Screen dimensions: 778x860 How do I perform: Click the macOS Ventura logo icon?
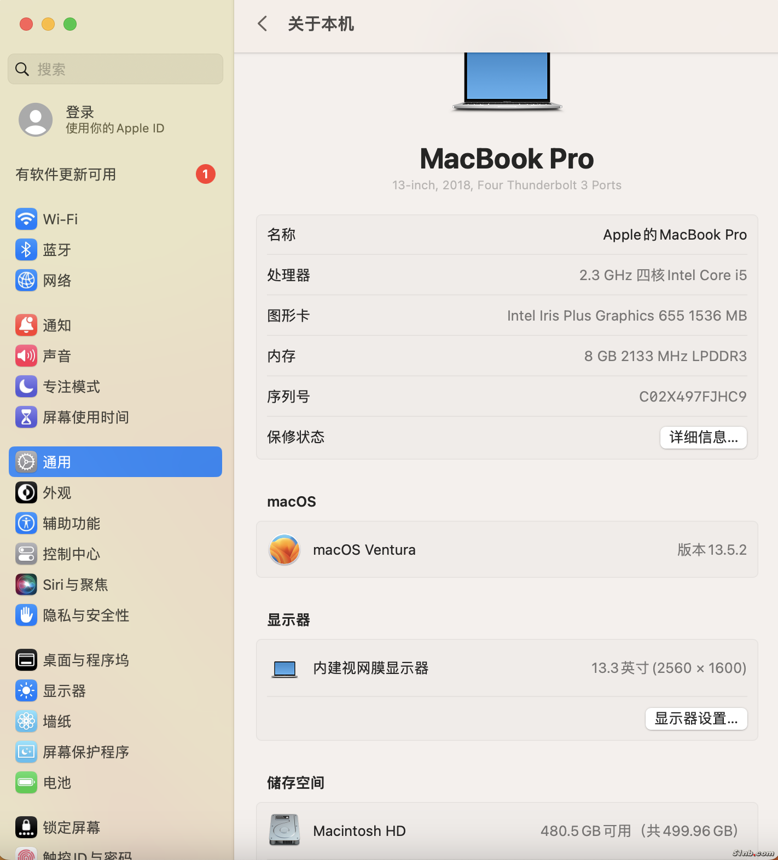285,550
